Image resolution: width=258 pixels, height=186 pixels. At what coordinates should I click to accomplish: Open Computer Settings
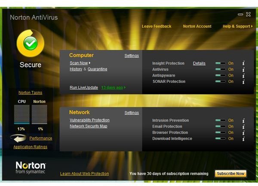(132, 56)
